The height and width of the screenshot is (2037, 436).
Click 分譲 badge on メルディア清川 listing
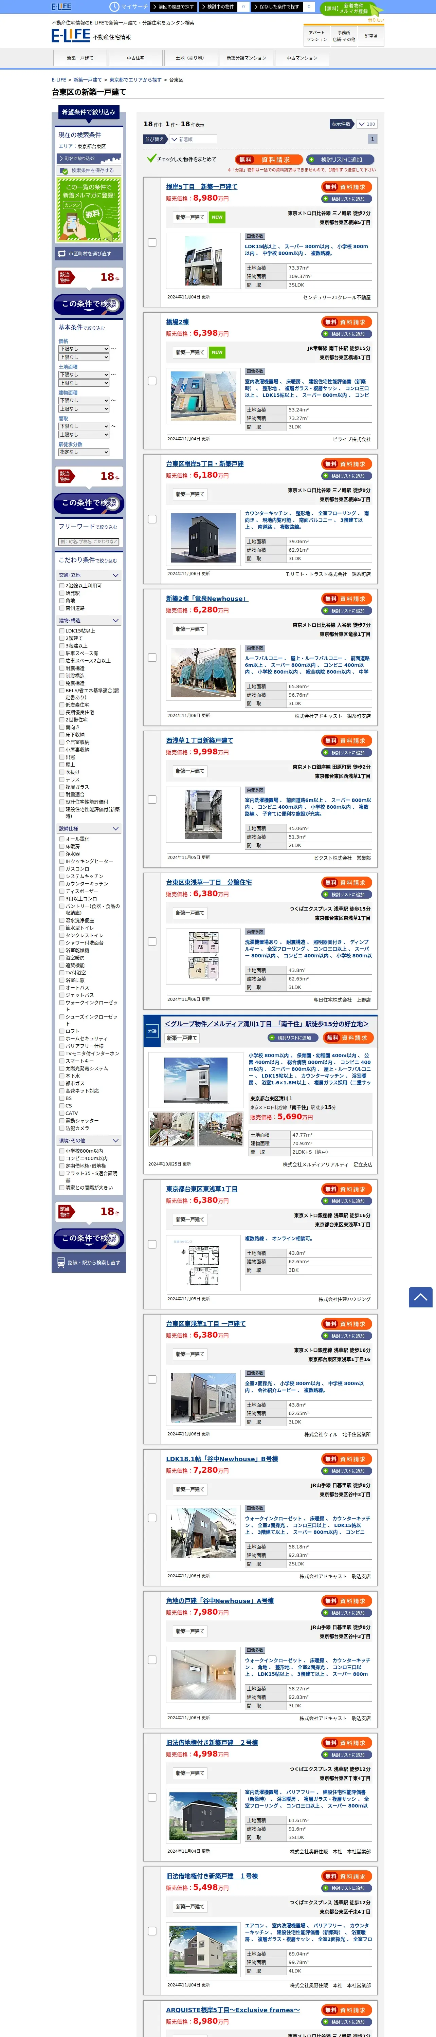point(152,1031)
